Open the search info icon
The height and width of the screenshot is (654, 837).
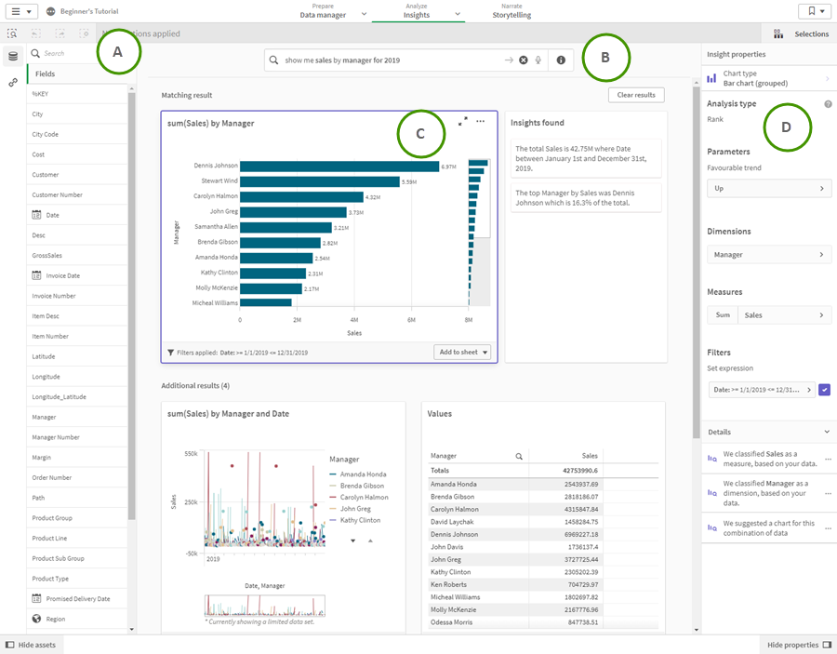[561, 59]
